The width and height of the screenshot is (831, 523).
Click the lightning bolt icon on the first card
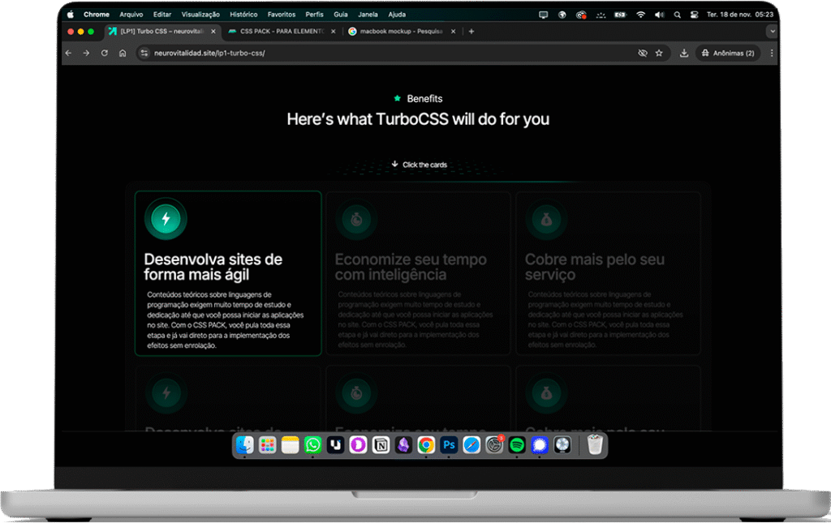(166, 219)
